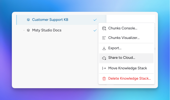Click the stack icon beside Msty Studio Docs
Image resolution: width=170 pixels, height=100 pixels.
(28, 30)
